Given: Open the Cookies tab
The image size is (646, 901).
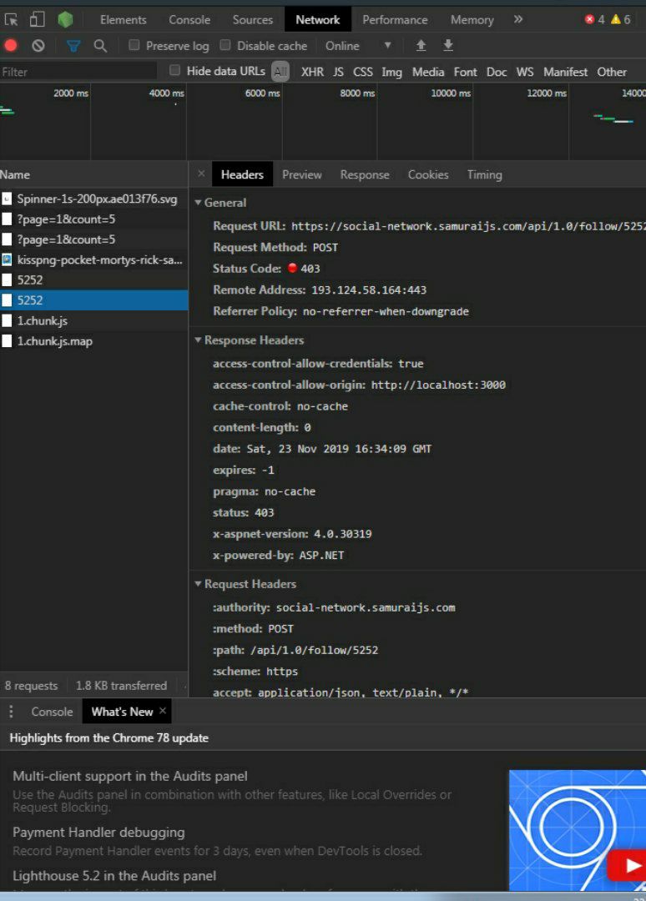Looking at the screenshot, I should [x=428, y=174].
